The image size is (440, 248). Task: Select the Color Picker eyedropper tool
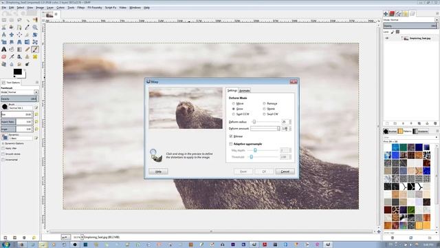pos(27,28)
